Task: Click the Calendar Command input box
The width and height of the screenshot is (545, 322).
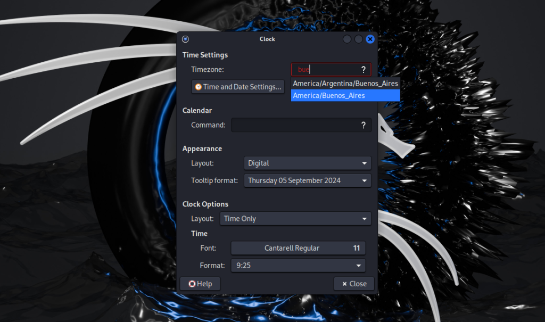Action: click(295, 125)
